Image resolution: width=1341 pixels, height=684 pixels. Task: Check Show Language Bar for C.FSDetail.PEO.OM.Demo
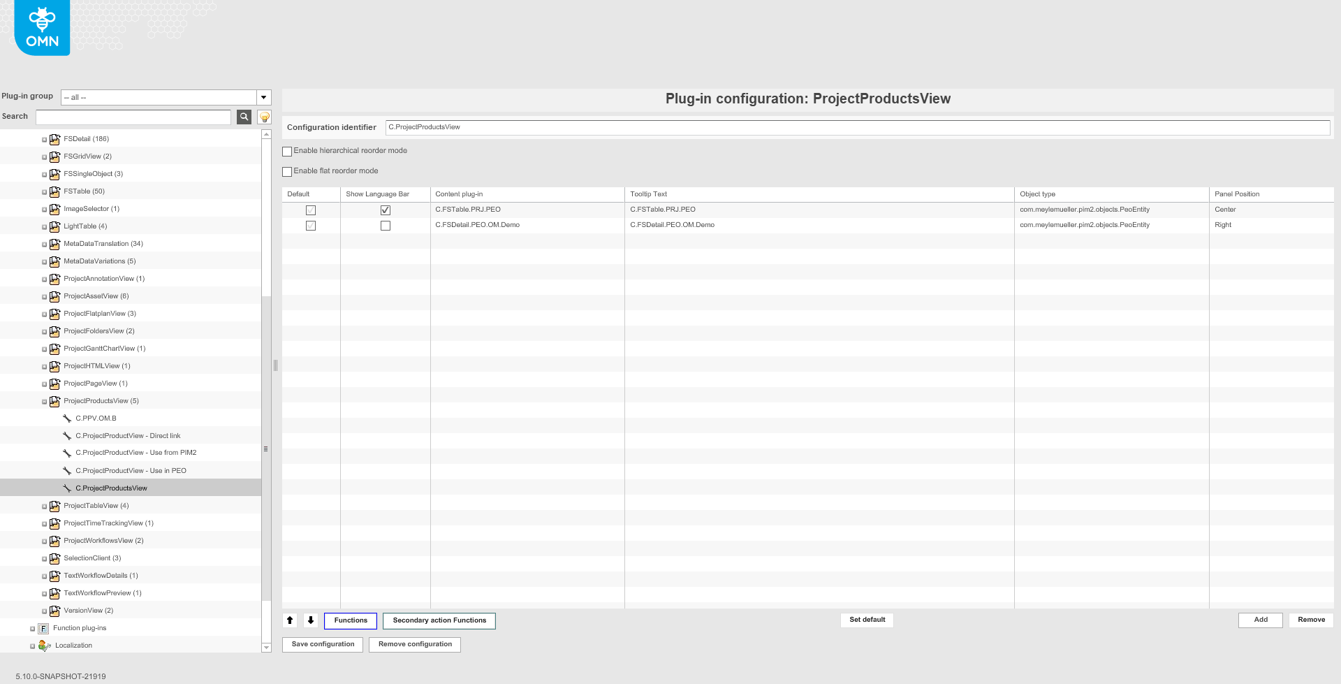[x=386, y=225]
